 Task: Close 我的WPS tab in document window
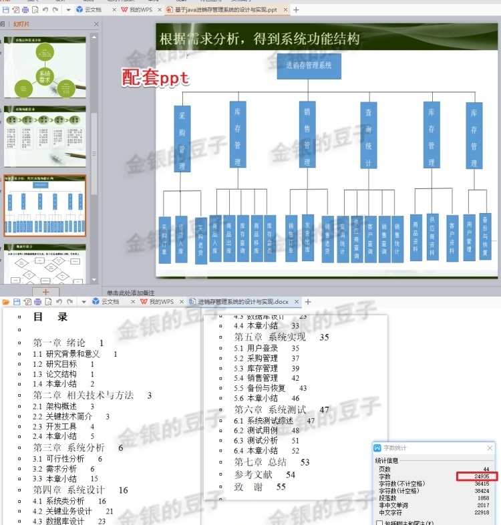tap(182, 302)
